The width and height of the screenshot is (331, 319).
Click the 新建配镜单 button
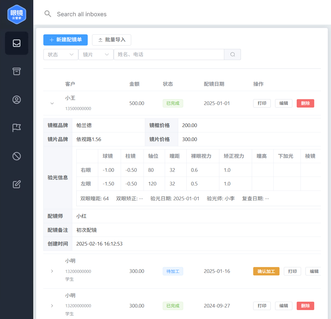pos(65,40)
